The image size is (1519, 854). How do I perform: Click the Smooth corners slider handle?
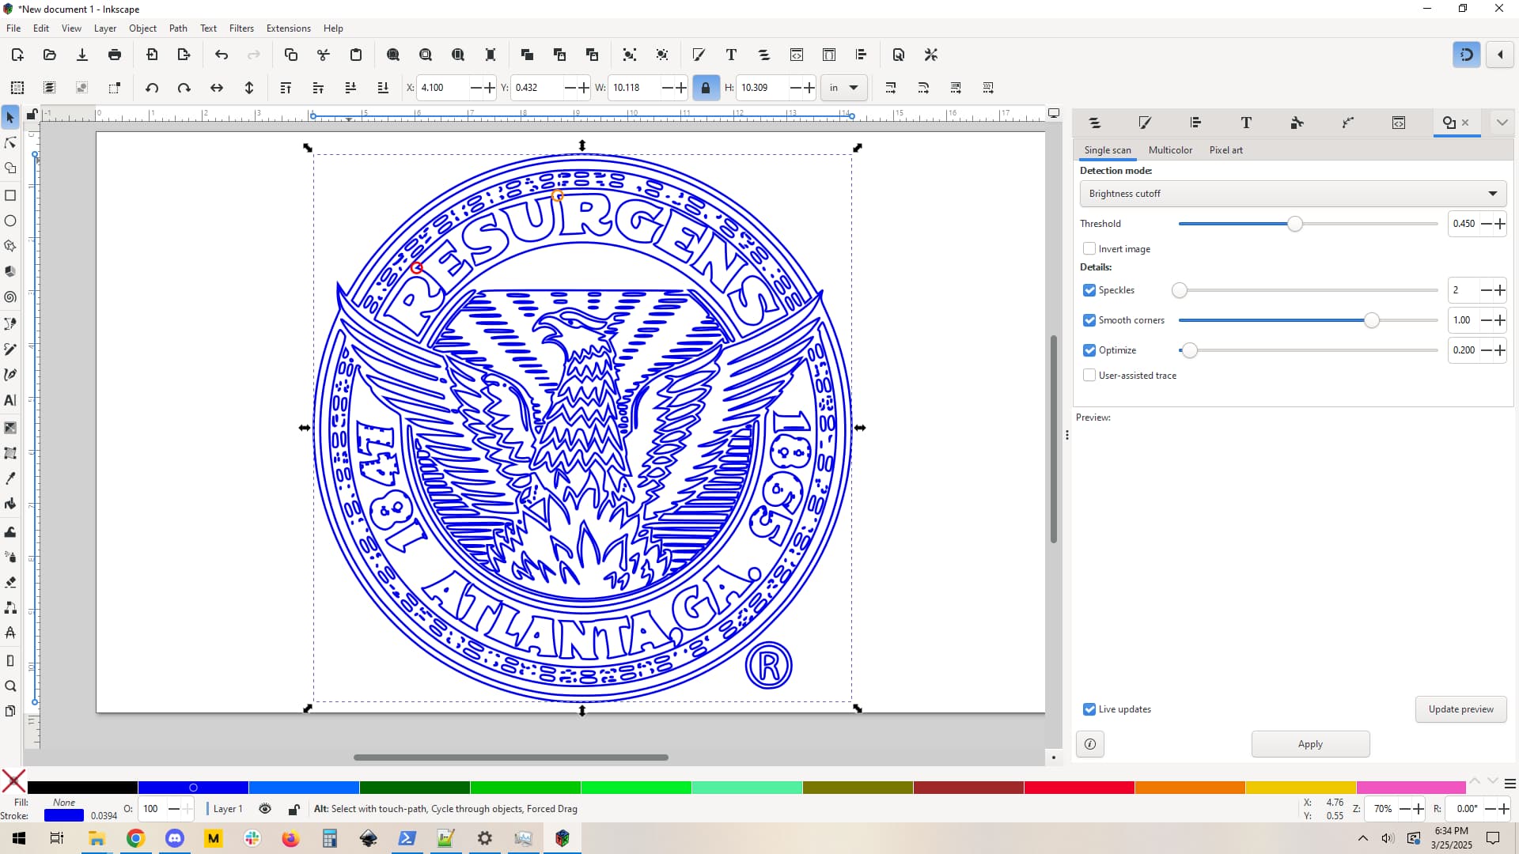1371,320
